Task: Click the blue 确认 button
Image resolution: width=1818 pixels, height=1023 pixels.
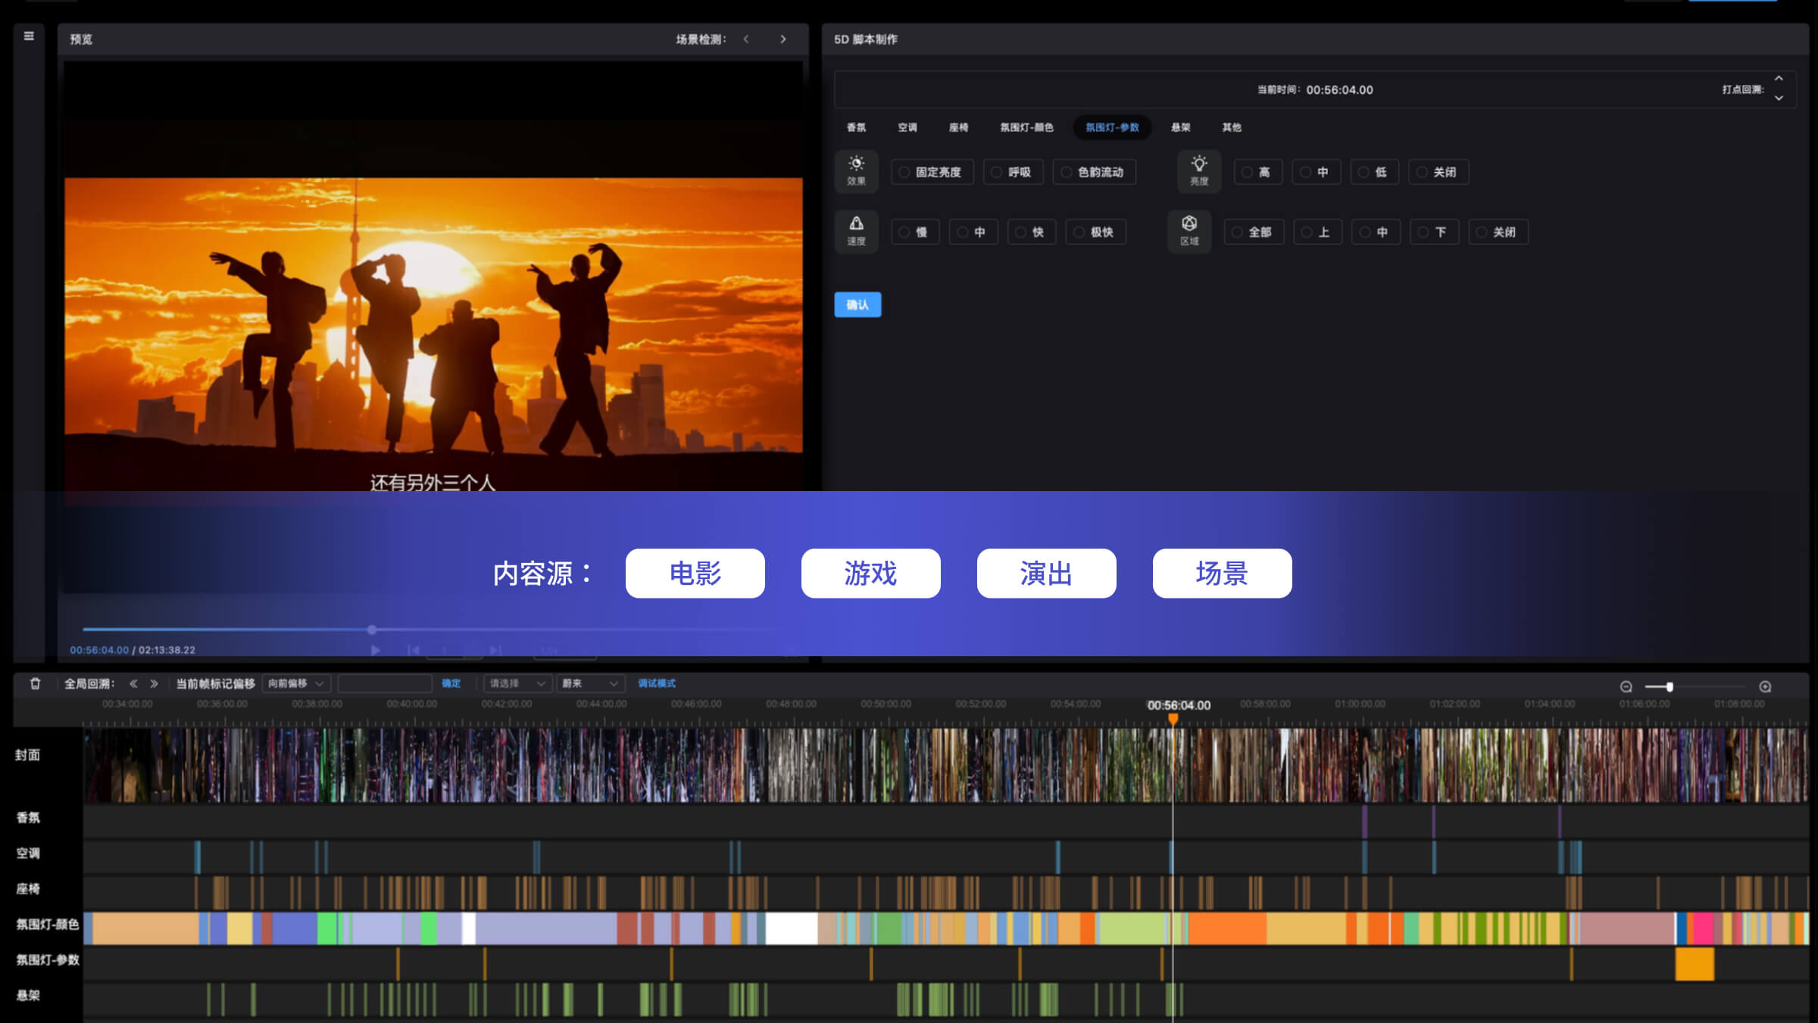Action: click(x=857, y=305)
